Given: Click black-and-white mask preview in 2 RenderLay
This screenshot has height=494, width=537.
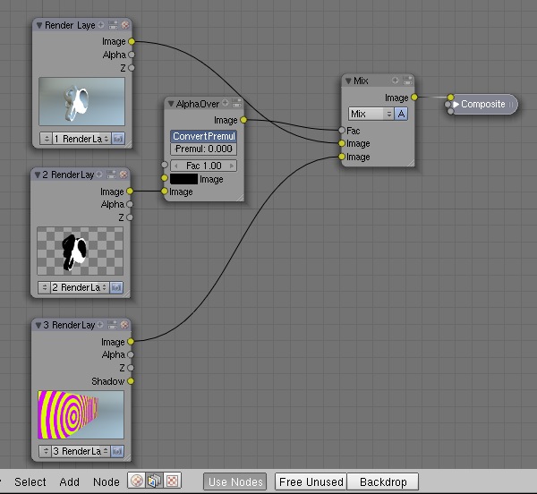Looking at the screenshot, I should pyautogui.click(x=80, y=251).
